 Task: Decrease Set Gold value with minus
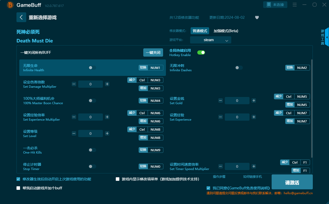(220, 101)
